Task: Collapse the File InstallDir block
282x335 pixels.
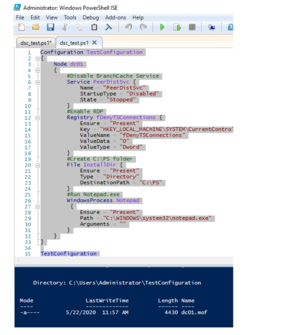Action: coord(38,166)
